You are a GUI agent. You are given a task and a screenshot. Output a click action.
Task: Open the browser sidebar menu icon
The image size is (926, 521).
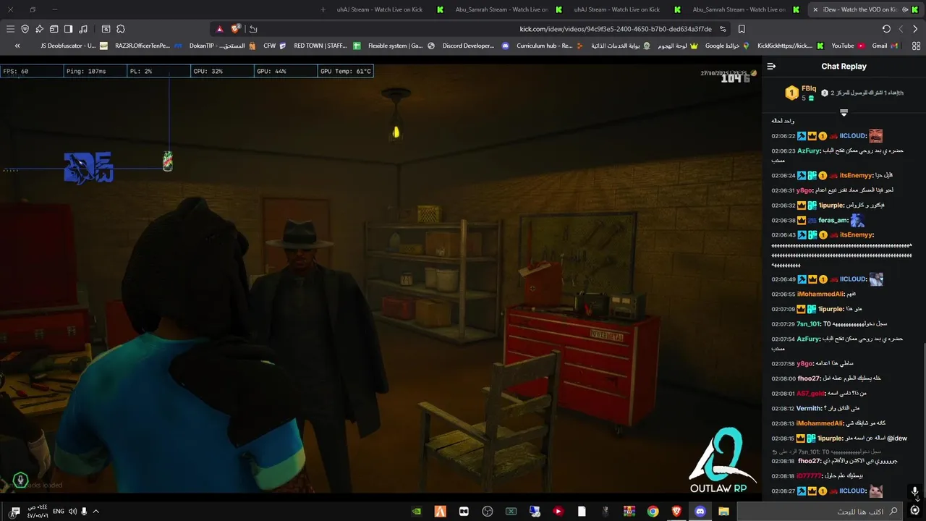tap(10, 29)
